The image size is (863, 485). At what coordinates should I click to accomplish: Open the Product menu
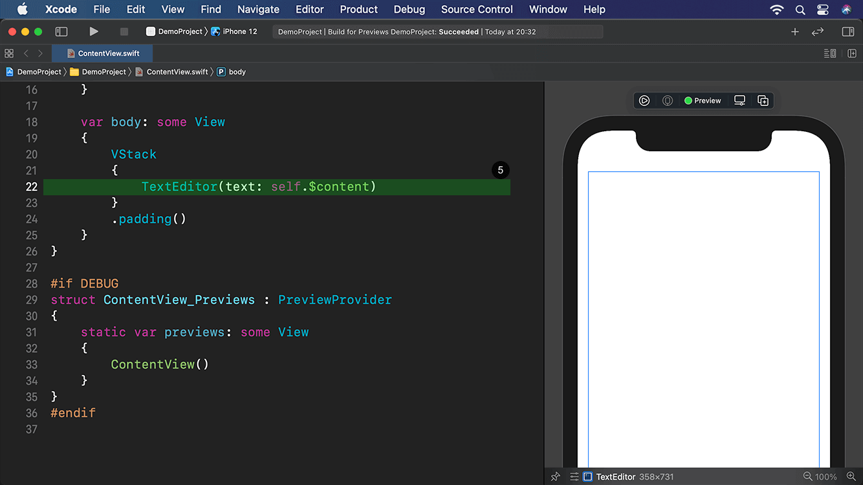(358, 9)
